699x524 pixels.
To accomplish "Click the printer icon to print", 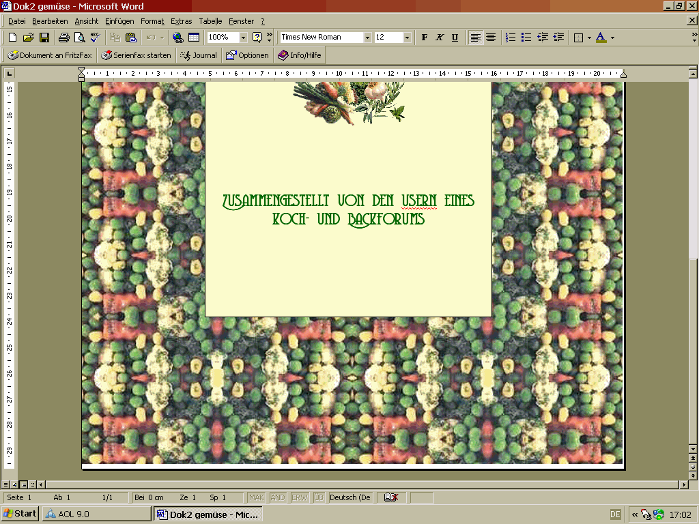I will [x=63, y=38].
